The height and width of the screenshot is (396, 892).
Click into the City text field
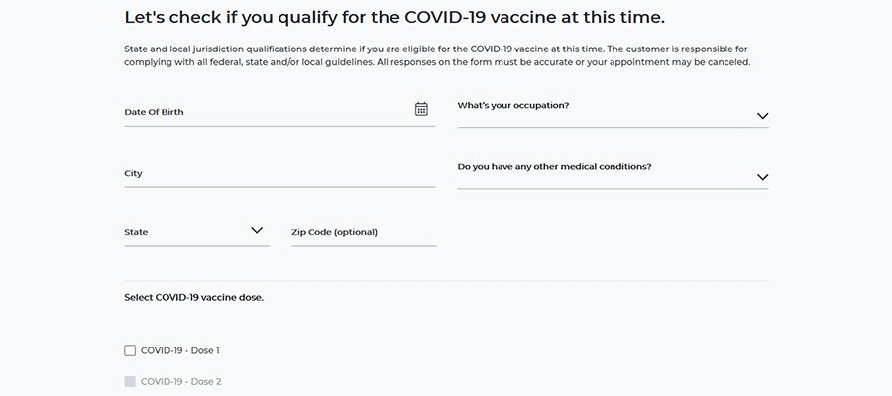(x=278, y=174)
